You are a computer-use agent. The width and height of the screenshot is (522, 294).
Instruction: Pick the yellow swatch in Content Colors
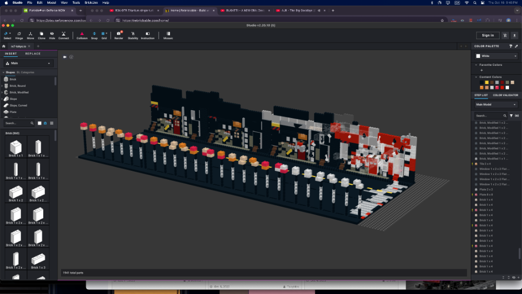[487, 83]
